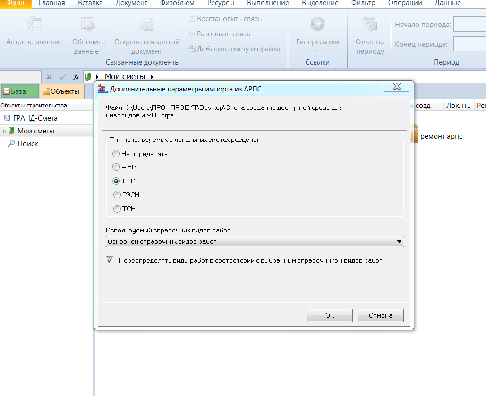Screen dimensions: 486x396
Task: Open the Гиперссылки dropdown arrow
Action: [x=317, y=51]
